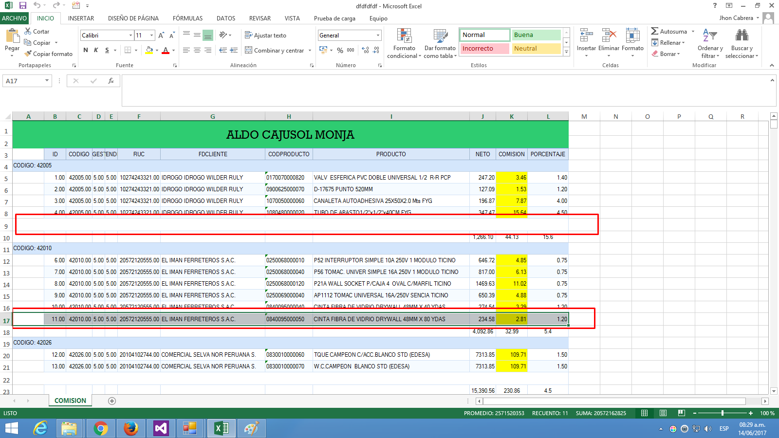Open Google Chrome from the taskbar

101,428
